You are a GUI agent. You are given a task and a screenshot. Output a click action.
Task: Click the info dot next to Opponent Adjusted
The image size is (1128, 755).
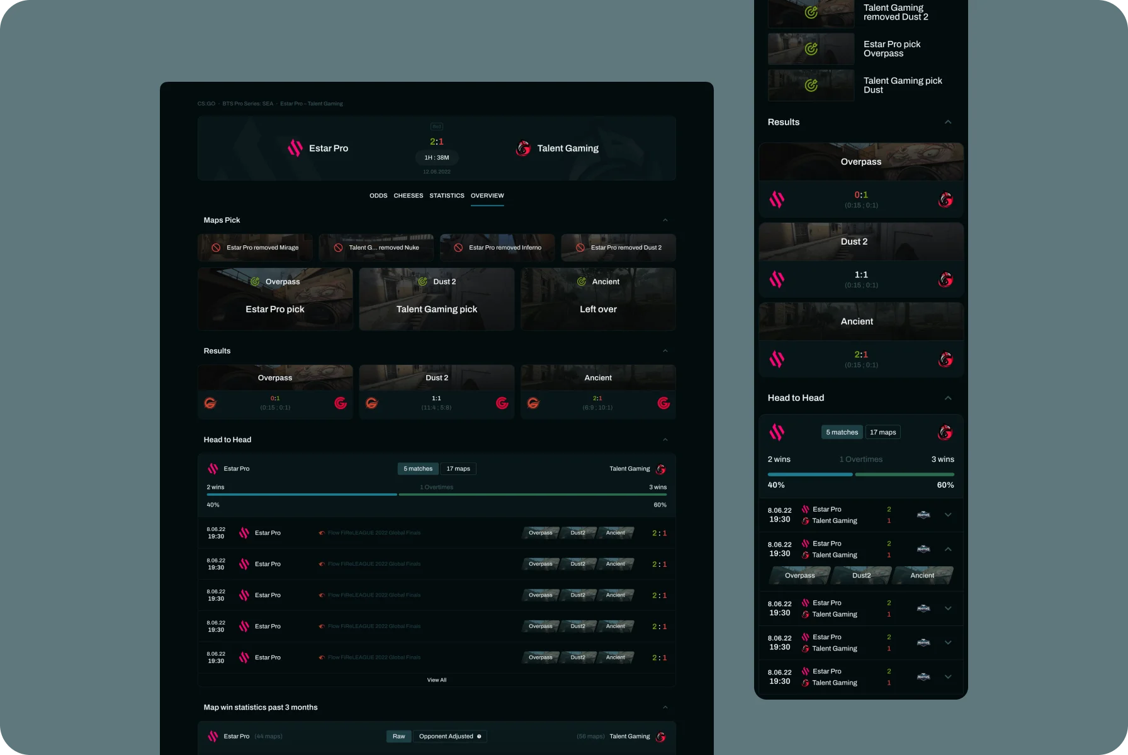(479, 736)
